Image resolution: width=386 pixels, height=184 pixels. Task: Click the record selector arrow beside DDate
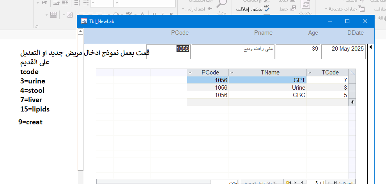click(x=370, y=47)
